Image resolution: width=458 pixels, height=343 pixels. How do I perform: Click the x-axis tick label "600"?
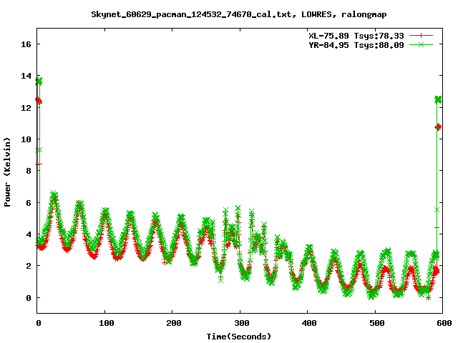[x=444, y=323]
